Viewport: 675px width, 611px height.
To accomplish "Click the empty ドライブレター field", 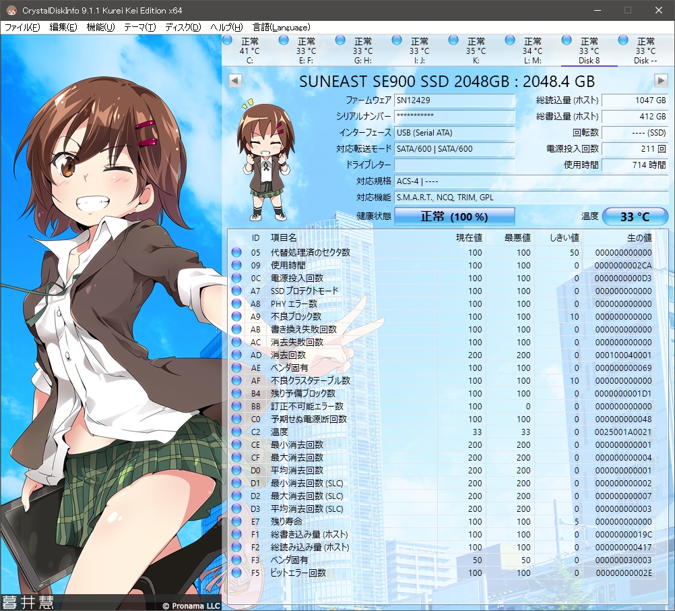I will (x=455, y=165).
